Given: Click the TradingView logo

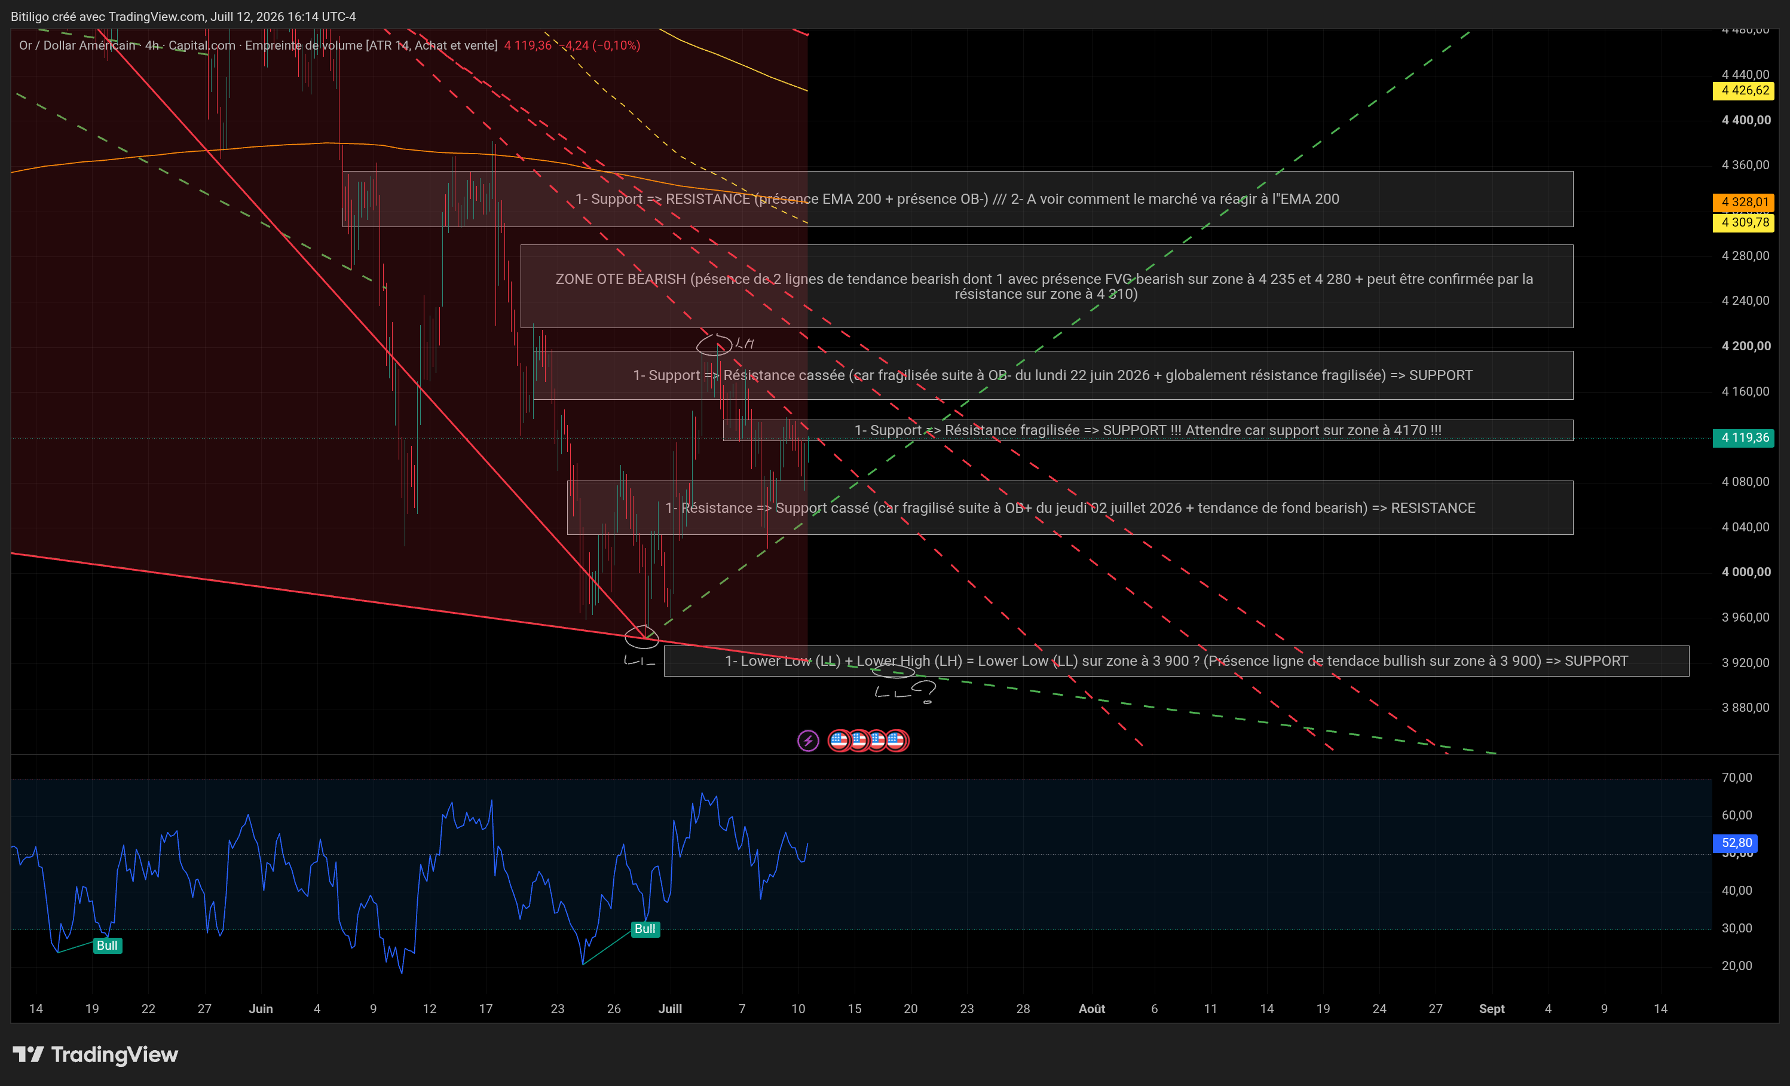Looking at the screenshot, I should point(95,1054).
